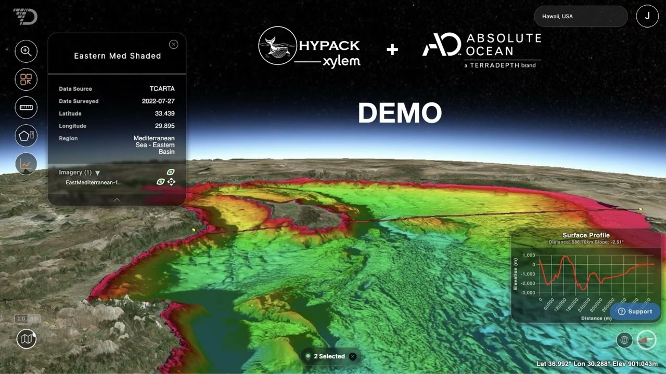Click the Date Surveyed label
Screen dimensions: 666x374
tap(79, 101)
